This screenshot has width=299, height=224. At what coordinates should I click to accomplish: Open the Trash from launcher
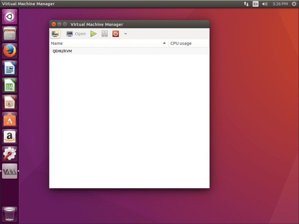click(x=9, y=214)
